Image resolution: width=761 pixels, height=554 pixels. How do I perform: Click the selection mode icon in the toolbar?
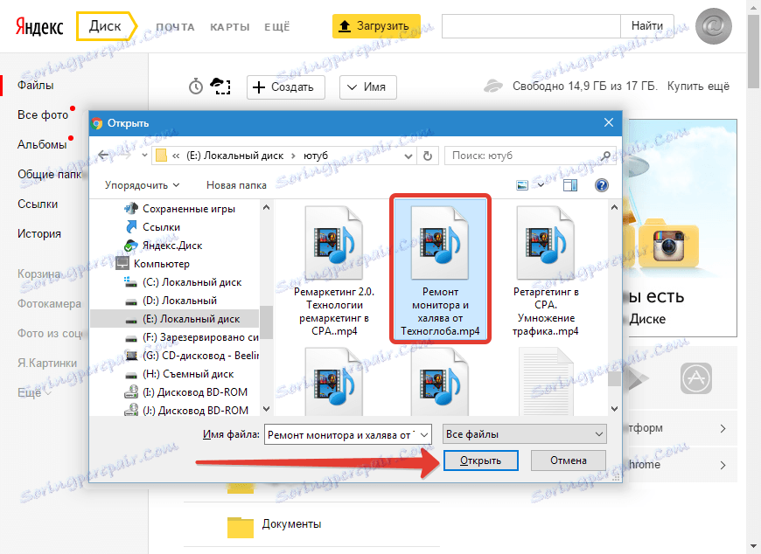220,87
